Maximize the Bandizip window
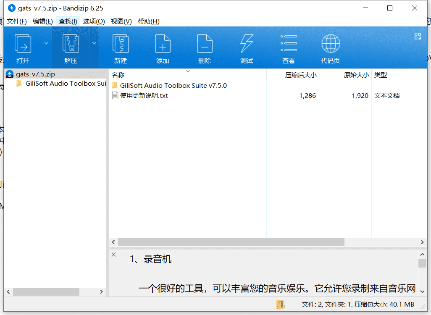The image size is (431, 315). tap(390, 8)
